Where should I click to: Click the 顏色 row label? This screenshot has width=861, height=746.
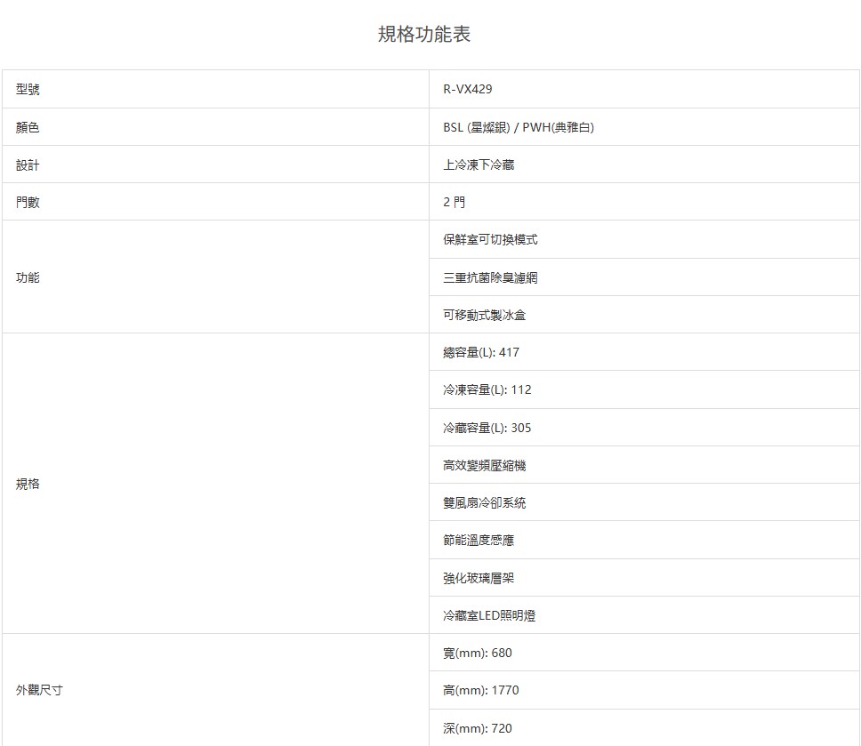(x=28, y=127)
